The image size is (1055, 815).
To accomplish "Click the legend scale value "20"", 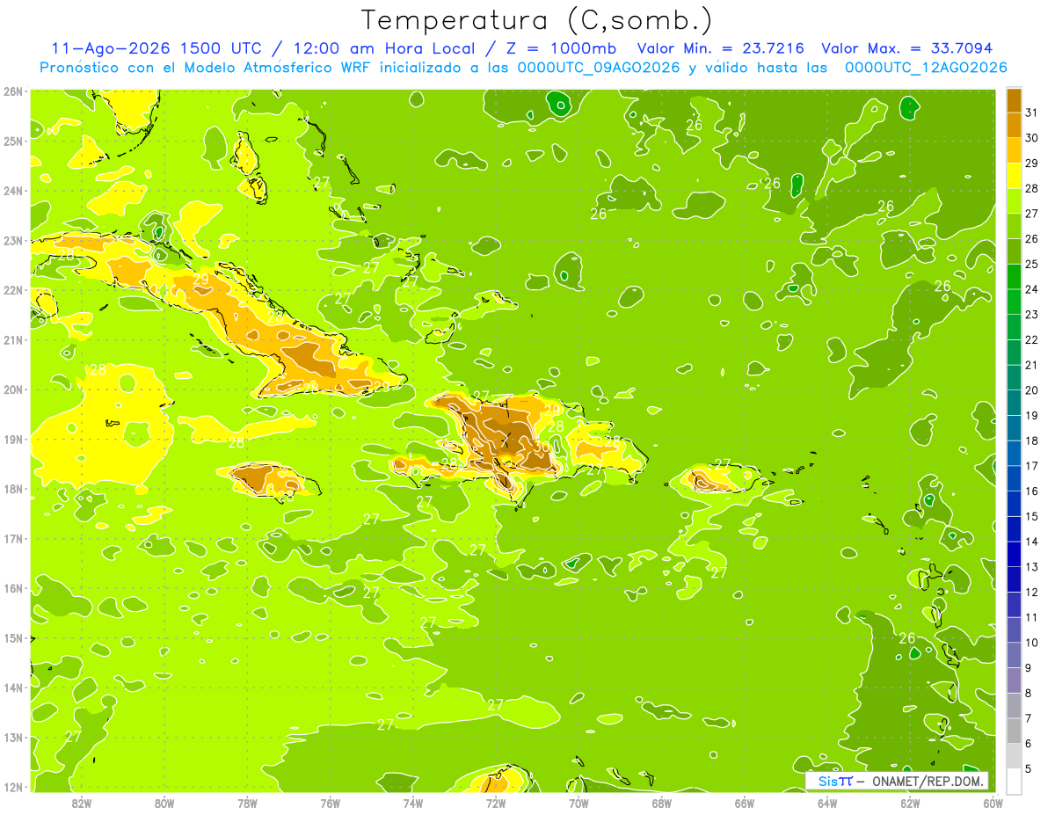I will [x=1032, y=390].
